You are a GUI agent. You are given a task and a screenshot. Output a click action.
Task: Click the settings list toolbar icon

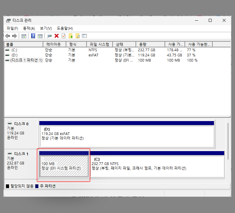click(84, 36)
